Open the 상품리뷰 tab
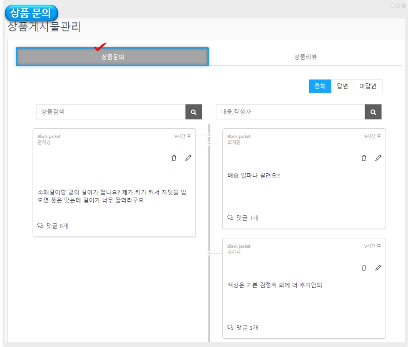The image size is (408, 347). 305,57
